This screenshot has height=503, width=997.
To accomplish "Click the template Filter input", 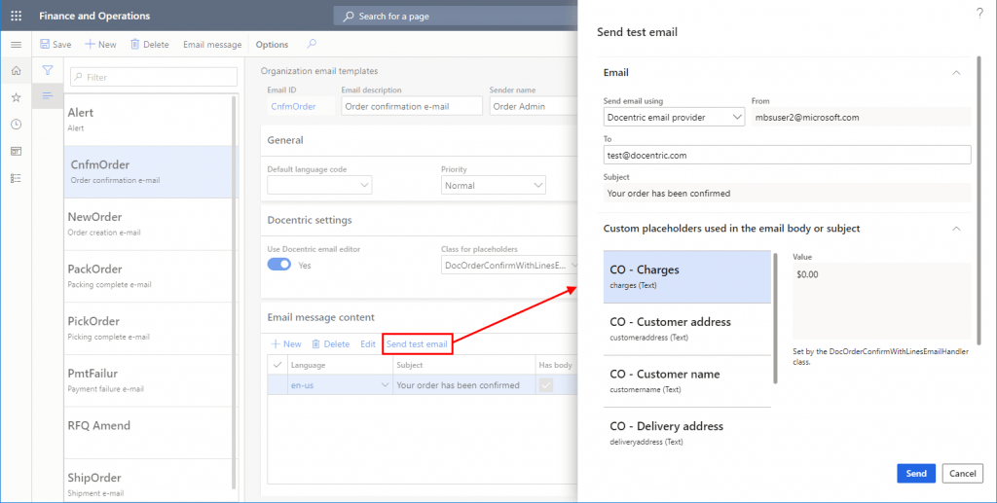I will click(154, 77).
